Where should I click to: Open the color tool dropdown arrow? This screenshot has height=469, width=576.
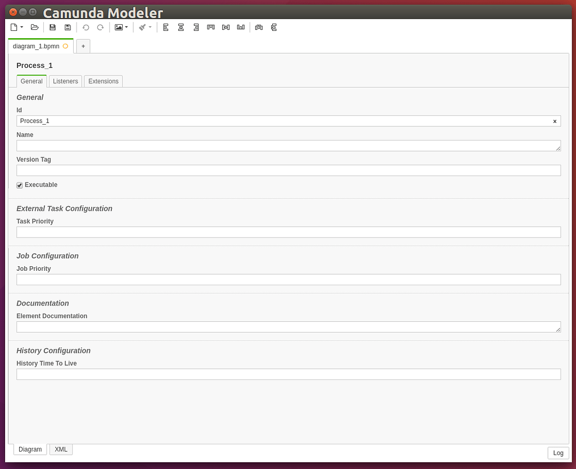click(x=150, y=27)
